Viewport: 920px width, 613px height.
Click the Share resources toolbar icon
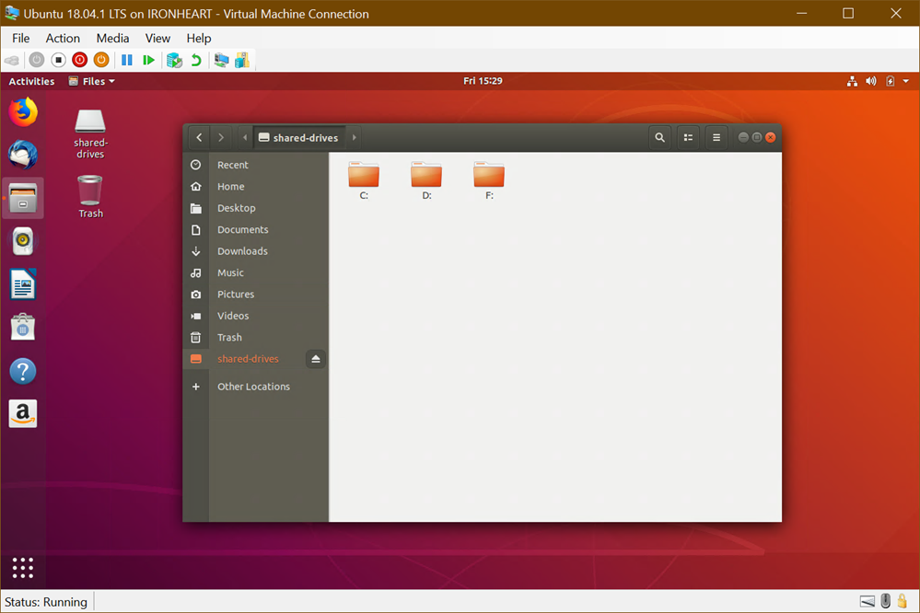(242, 60)
